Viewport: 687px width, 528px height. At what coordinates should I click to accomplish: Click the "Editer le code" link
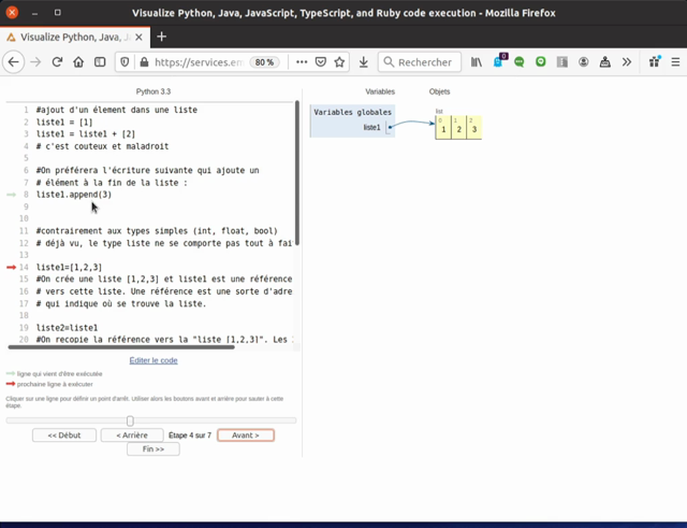click(153, 360)
